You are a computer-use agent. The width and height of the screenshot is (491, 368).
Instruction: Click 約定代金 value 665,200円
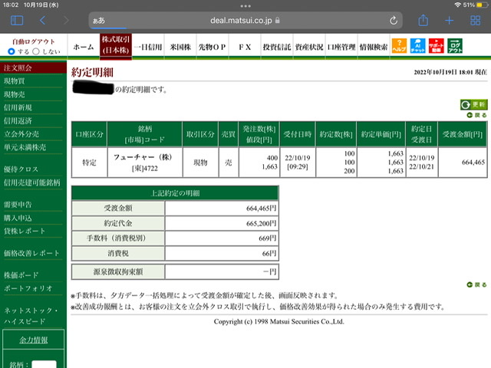pyautogui.click(x=261, y=223)
